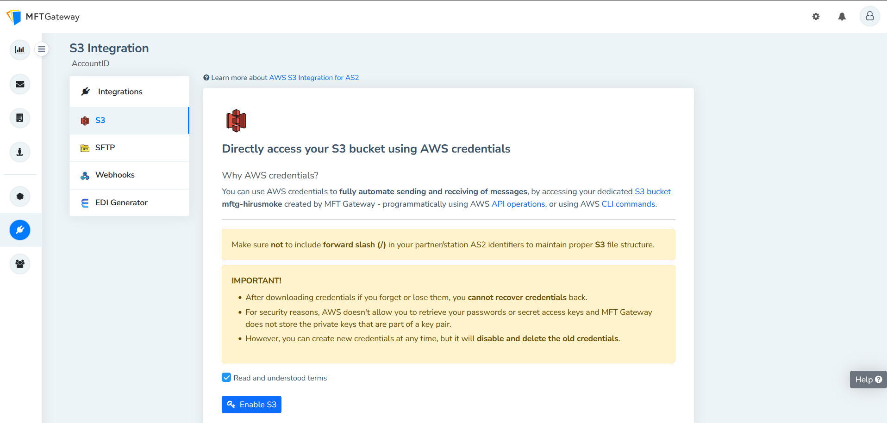Click the Help button

point(868,380)
